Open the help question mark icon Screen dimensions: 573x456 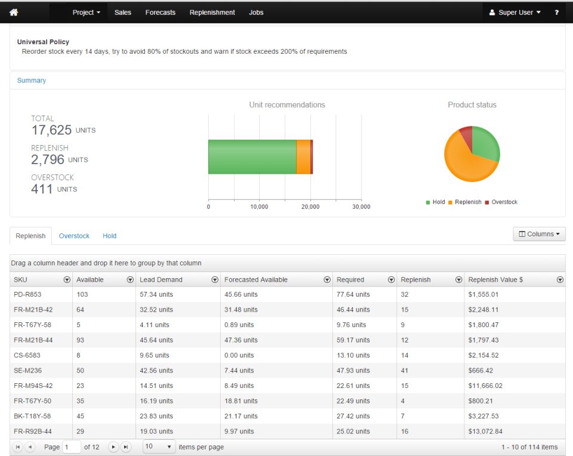(556, 13)
